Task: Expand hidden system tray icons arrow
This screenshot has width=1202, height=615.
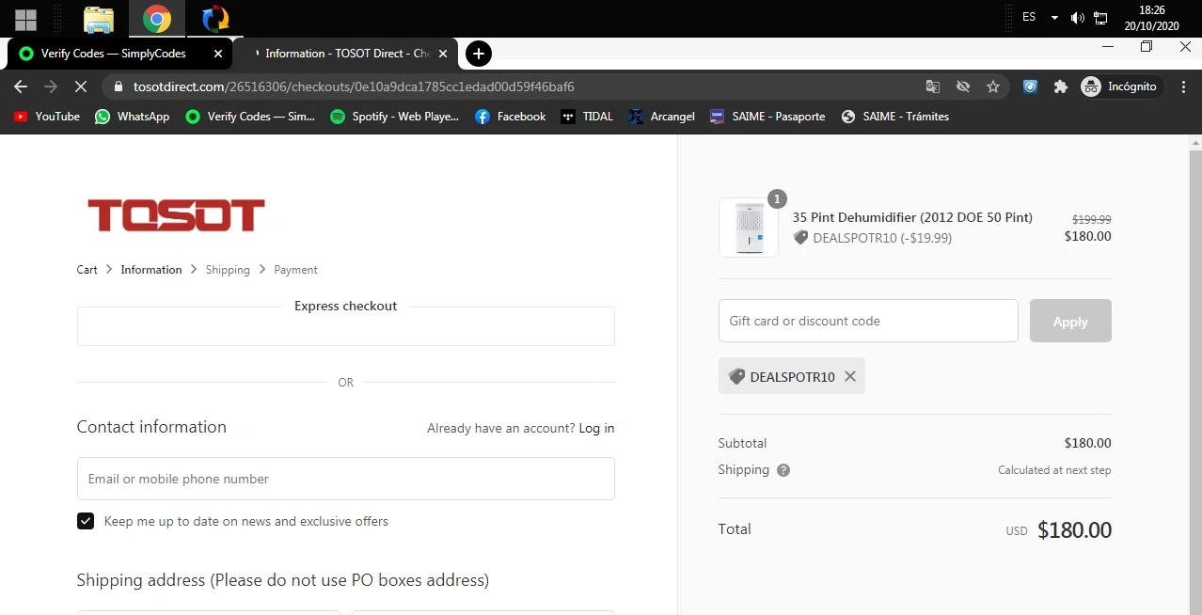Action: [x=1054, y=18]
